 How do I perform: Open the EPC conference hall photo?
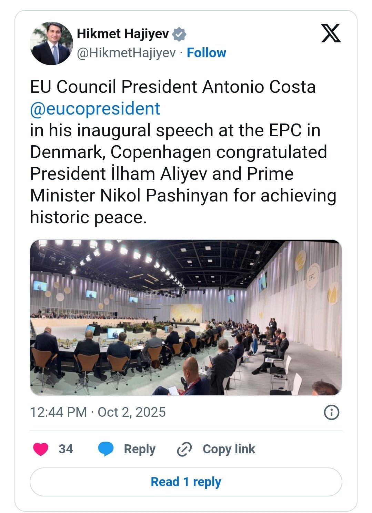tap(186, 317)
